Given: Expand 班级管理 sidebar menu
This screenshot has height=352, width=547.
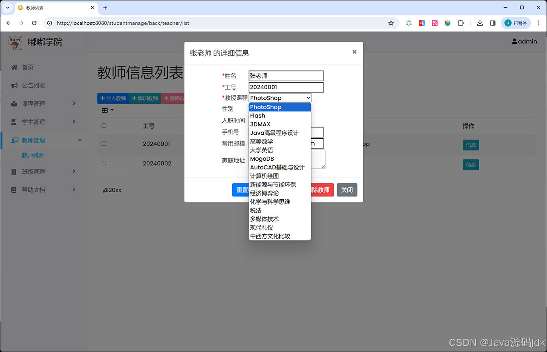Looking at the screenshot, I should pyautogui.click(x=43, y=172).
